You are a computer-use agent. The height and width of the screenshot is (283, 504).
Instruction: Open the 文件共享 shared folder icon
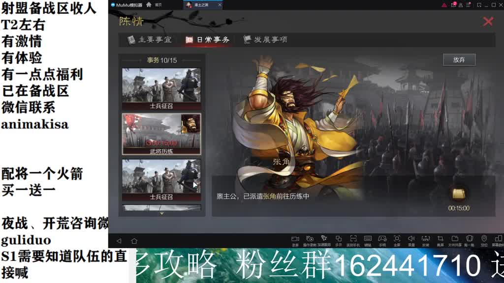(455, 239)
